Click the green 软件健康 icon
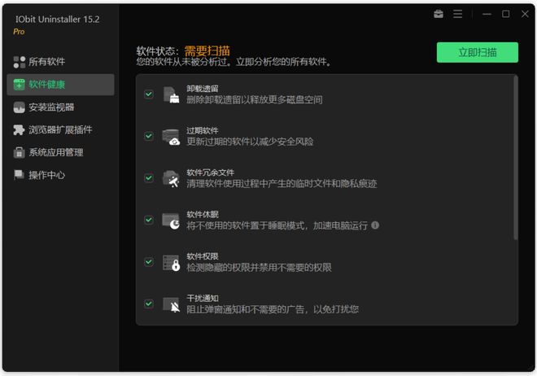This screenshot has width=537, height=376. [20, 85]
